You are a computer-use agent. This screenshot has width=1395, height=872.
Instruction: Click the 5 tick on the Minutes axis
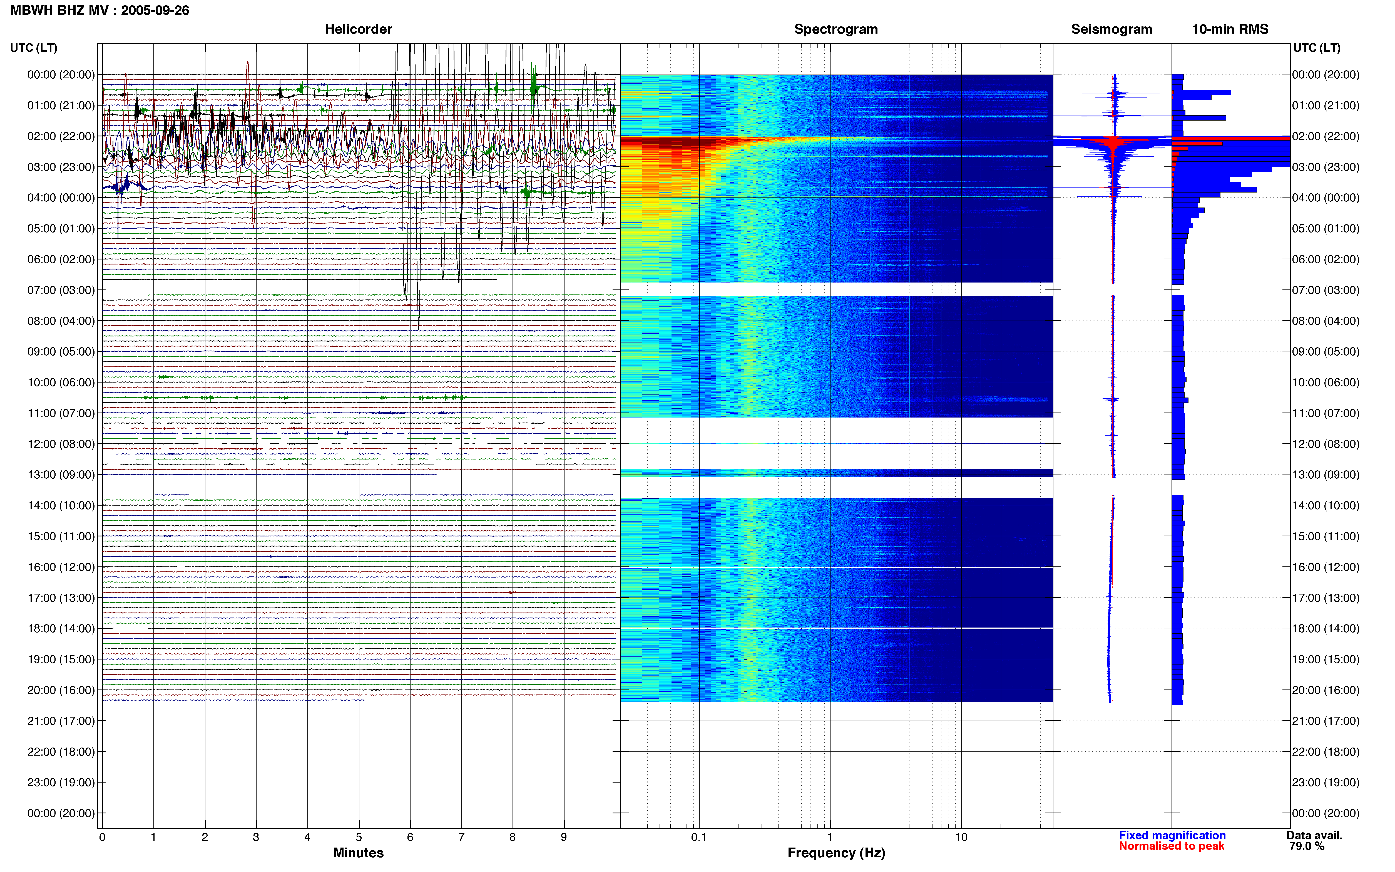[x=359, y=837]
